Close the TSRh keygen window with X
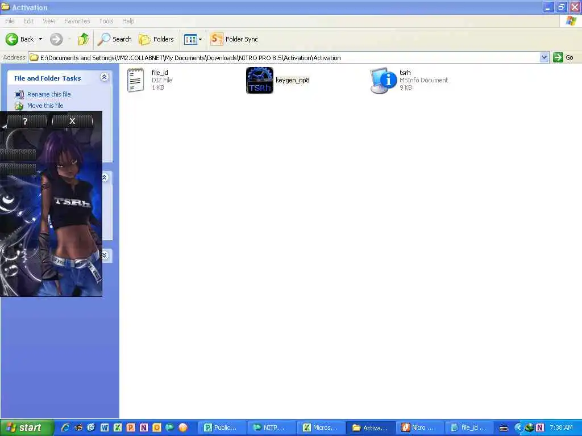This screenshot has height=436, width=582. coord(72,121)
